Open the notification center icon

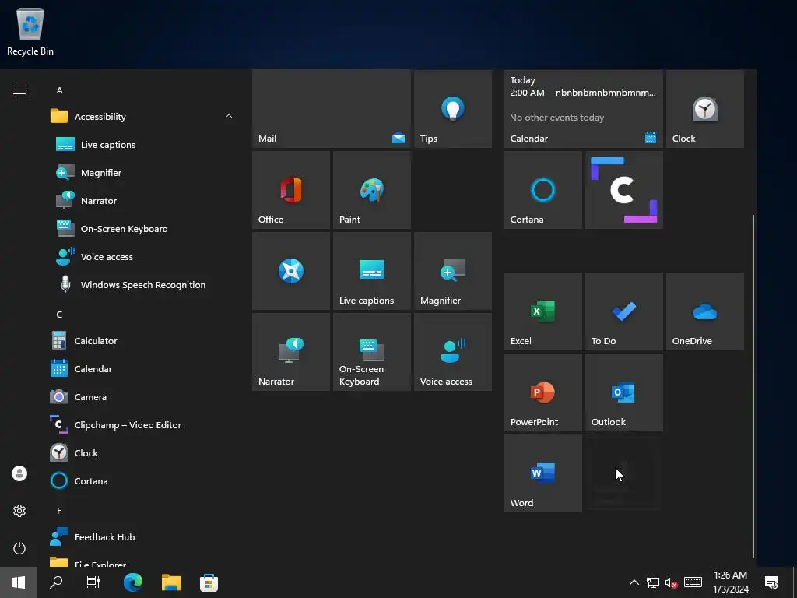[x=771, y=582]
